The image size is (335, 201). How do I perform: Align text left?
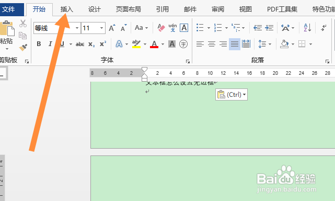200,44
